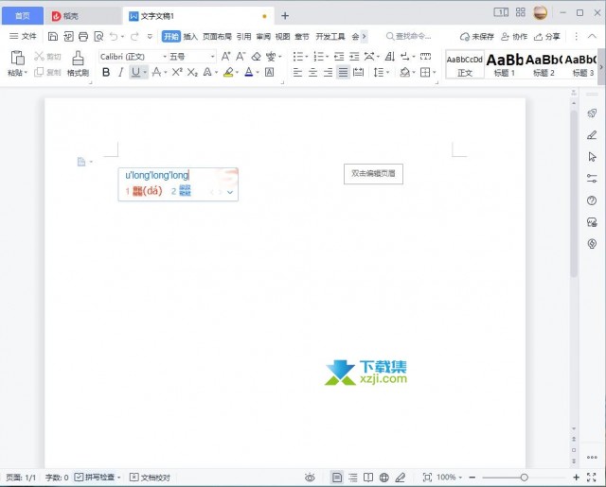
Task: Open the image gallery icon in right sidebar
Action: point(592,222)
